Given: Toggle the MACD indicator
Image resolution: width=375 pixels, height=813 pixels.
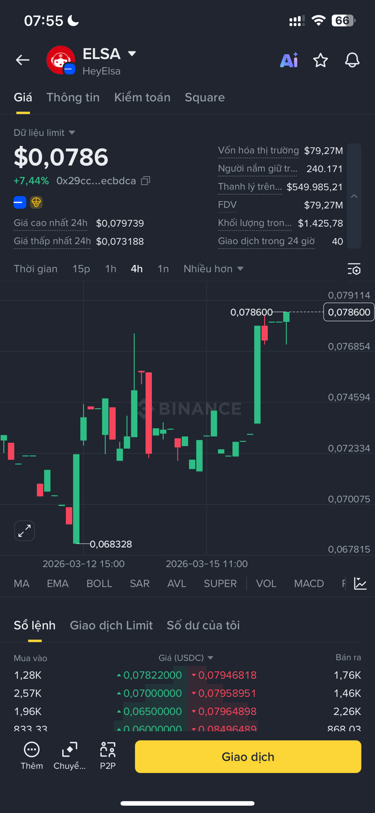Looking at the screenshot, I should click(309, 583).
